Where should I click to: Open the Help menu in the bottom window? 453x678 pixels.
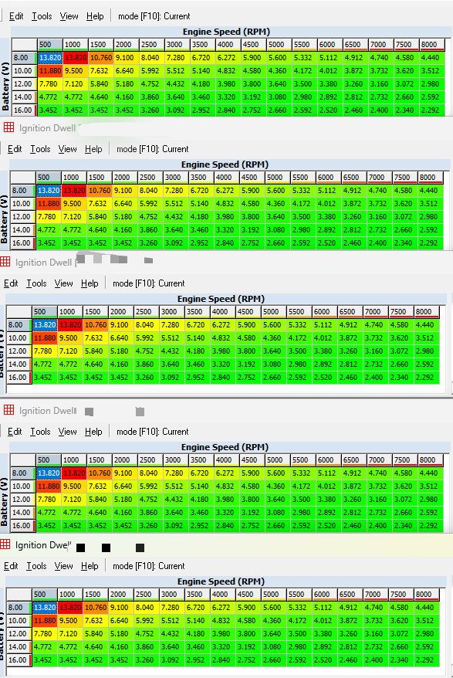coord(90,566)
